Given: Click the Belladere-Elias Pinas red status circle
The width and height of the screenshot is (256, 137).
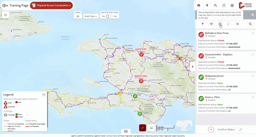Looking at the screenshot, I should coord(201,35).
